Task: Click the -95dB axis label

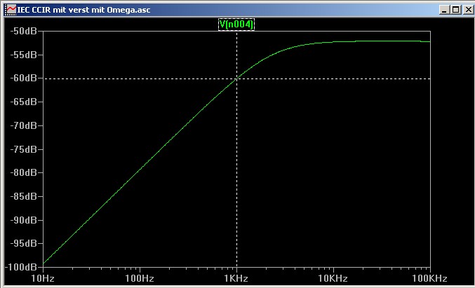Action: tap(23, 244)
